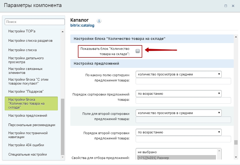Viewport: 240px width, 165px height.
Task: Expand 'Порядок второй сортировки' dropdown
Action: 179,132
